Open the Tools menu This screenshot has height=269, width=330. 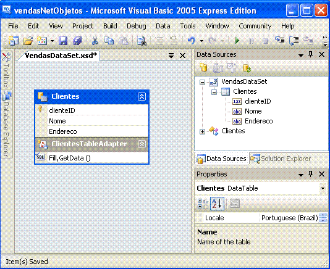coord(188,26)
